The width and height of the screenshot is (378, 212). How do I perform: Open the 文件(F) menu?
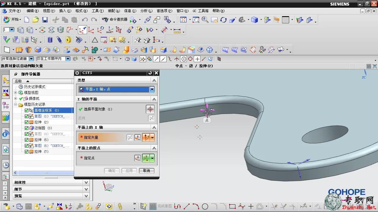[x=14, y=11]
